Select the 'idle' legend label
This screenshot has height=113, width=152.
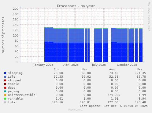click(12, 77)
